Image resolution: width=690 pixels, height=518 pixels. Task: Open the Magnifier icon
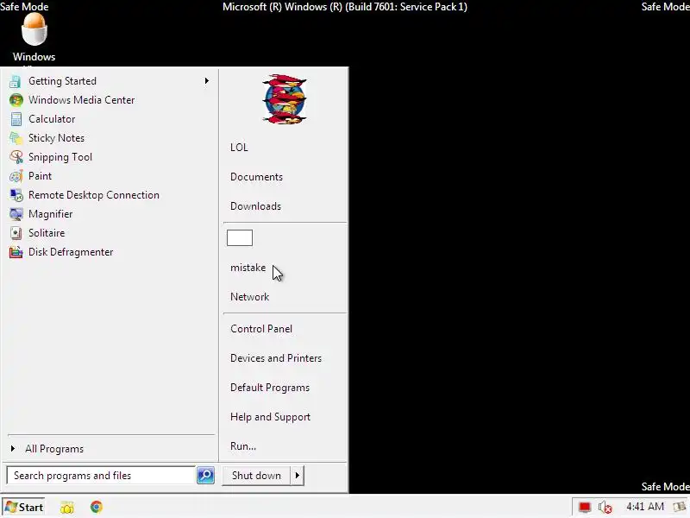pyautogui.click(x=16, y=214)
